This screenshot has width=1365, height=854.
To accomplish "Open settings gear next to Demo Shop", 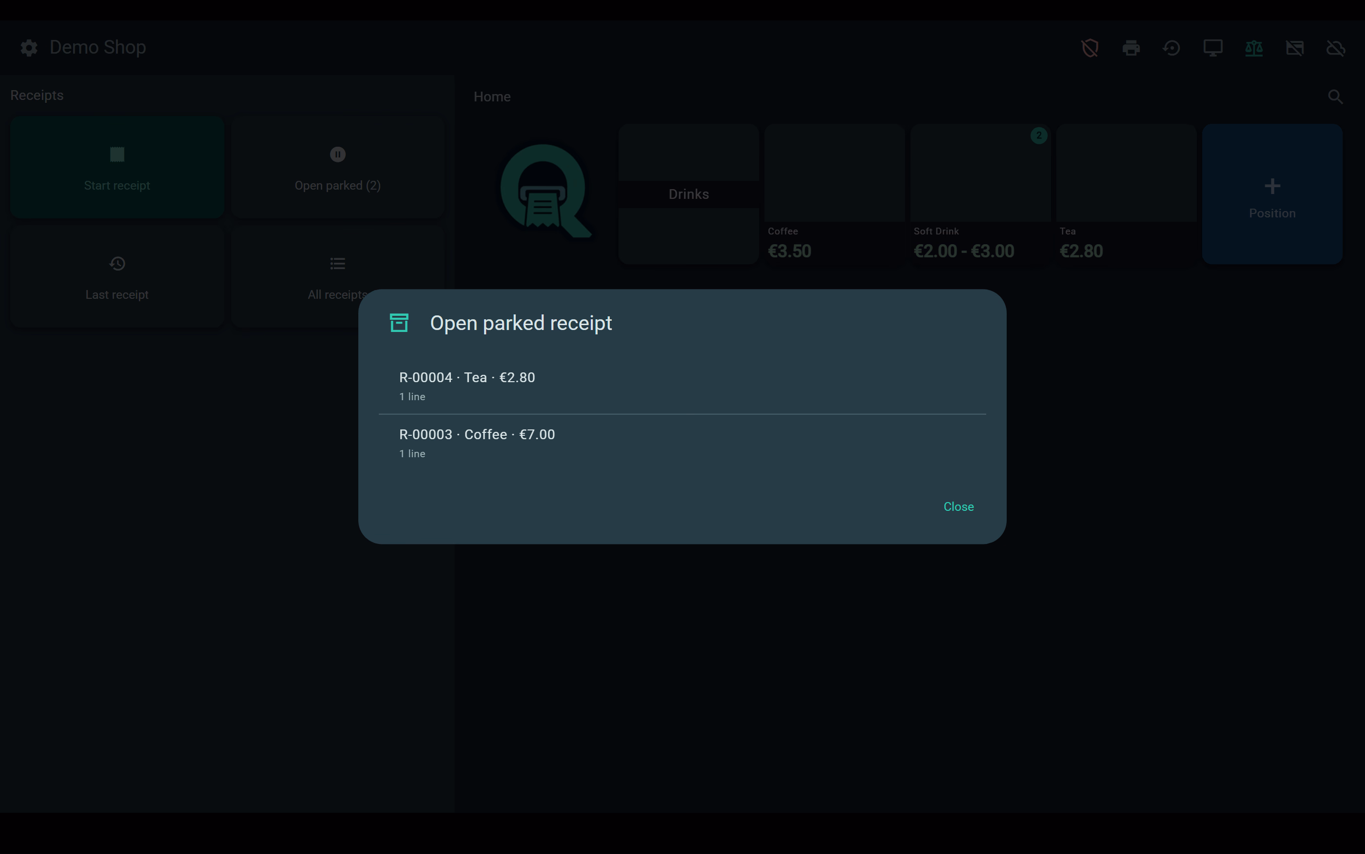I will [29, 47].
